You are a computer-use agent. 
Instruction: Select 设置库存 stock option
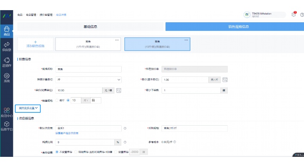click(x=116, y=152)
